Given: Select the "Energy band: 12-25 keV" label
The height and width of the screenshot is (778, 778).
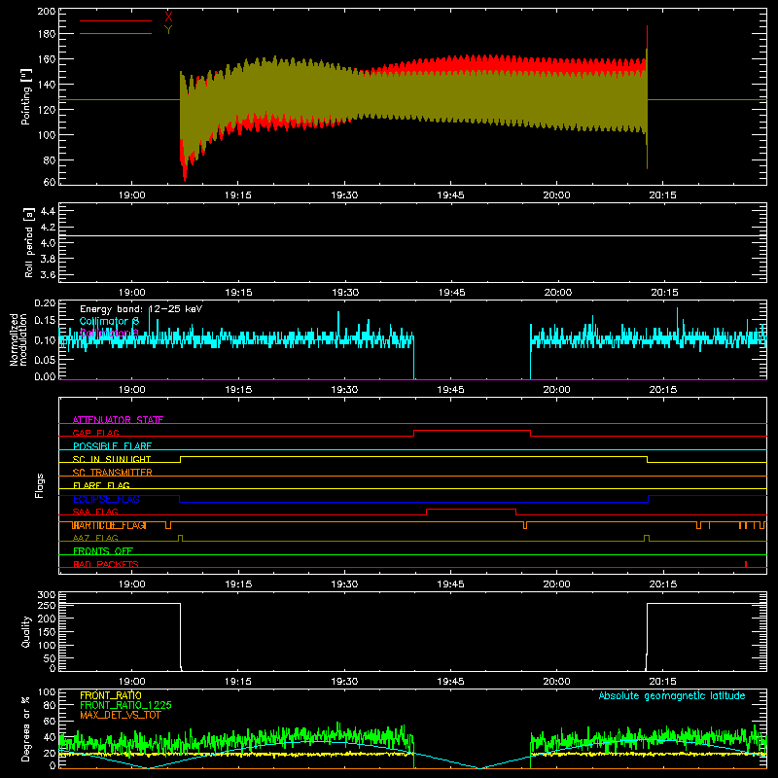Looking at the screenshot, I should (141, 309).
